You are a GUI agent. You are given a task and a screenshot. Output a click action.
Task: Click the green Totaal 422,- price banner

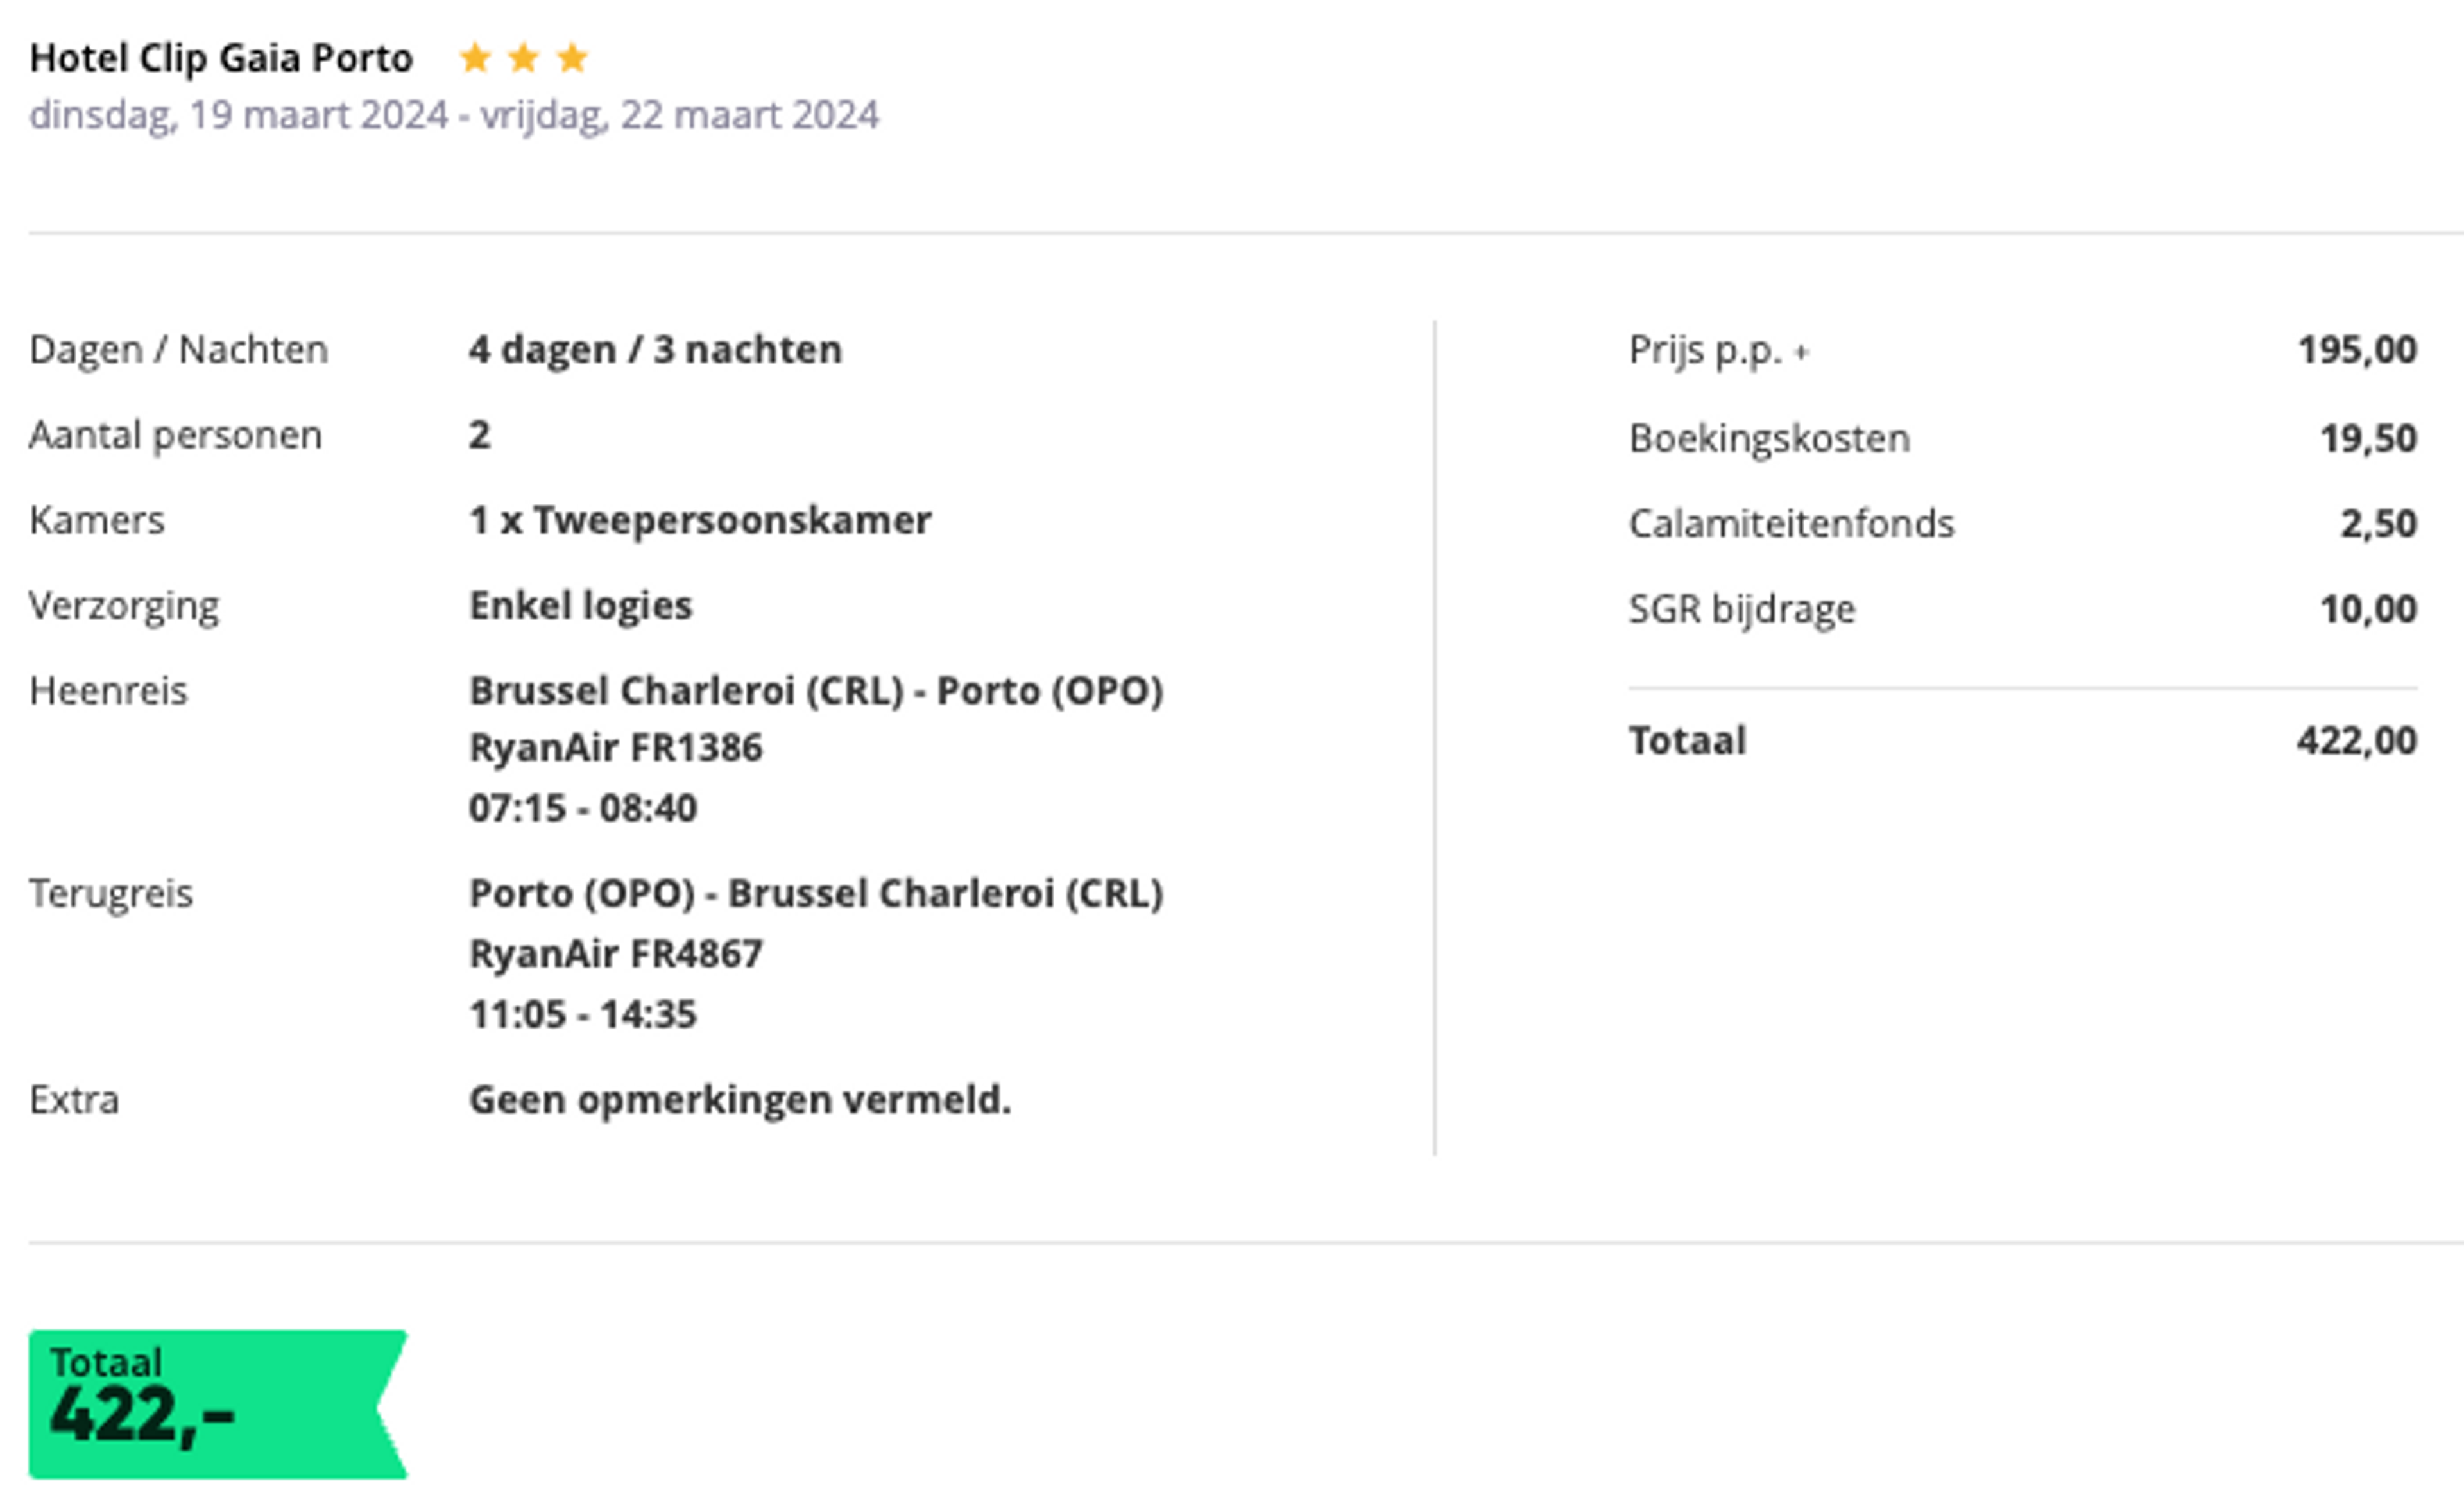(218, 1404)
